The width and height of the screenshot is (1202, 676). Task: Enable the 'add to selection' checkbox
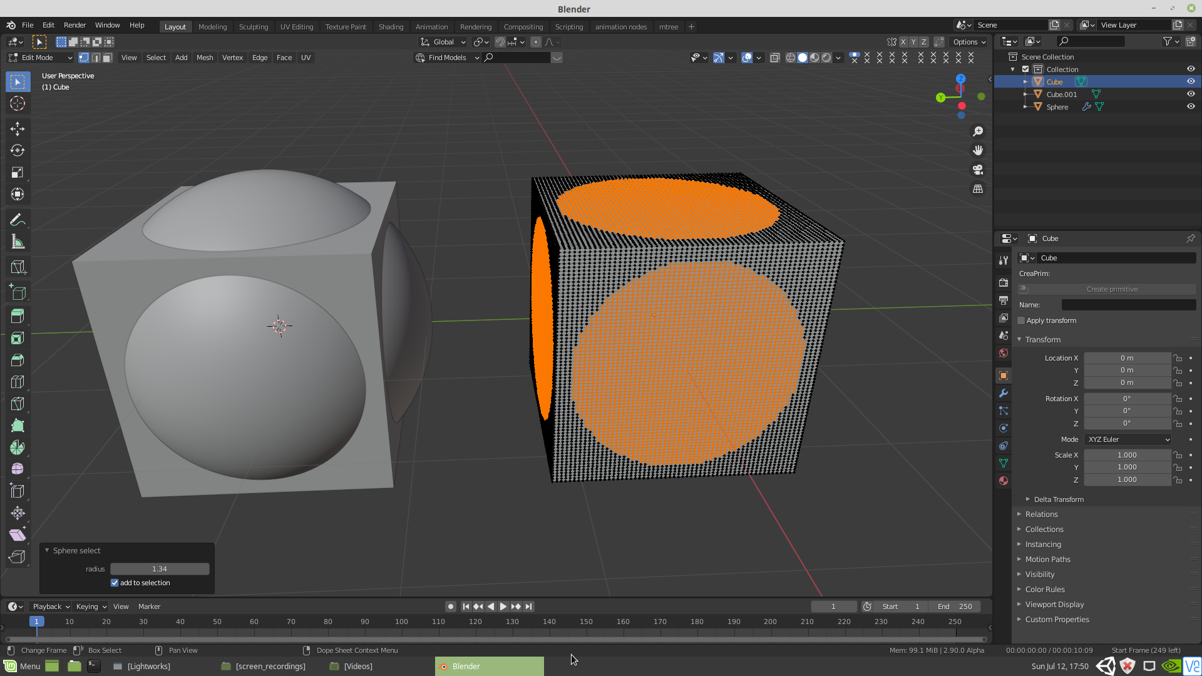point(115,582)
